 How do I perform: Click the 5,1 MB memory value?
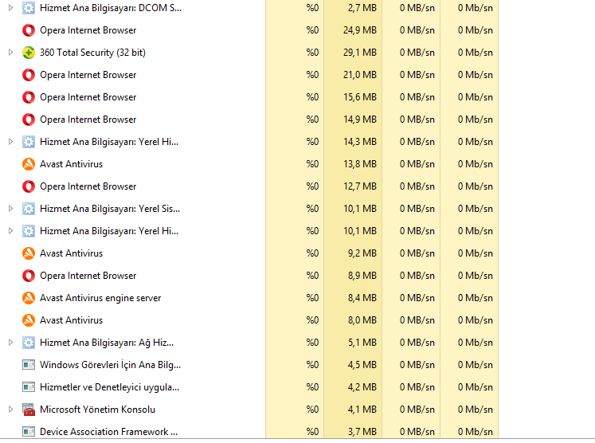pos(362,343)
